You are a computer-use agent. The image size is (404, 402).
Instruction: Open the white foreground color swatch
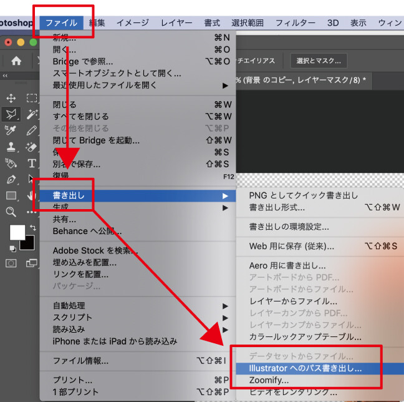coord(17,233)
